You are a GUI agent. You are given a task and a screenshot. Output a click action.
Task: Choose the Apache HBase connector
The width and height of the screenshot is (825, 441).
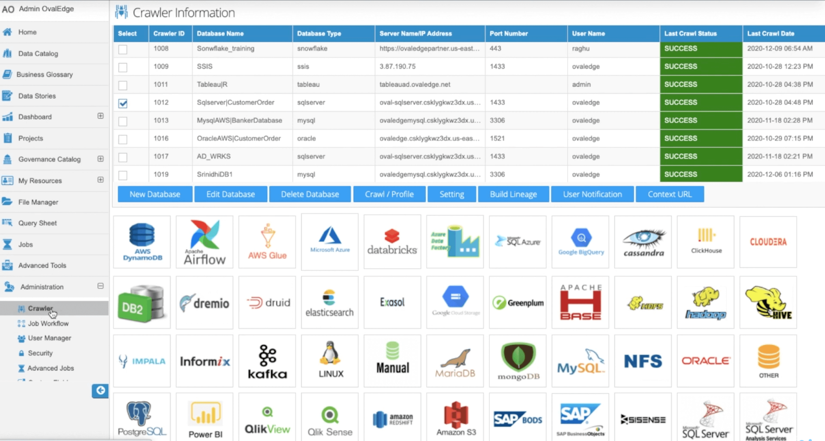(581, 303)
